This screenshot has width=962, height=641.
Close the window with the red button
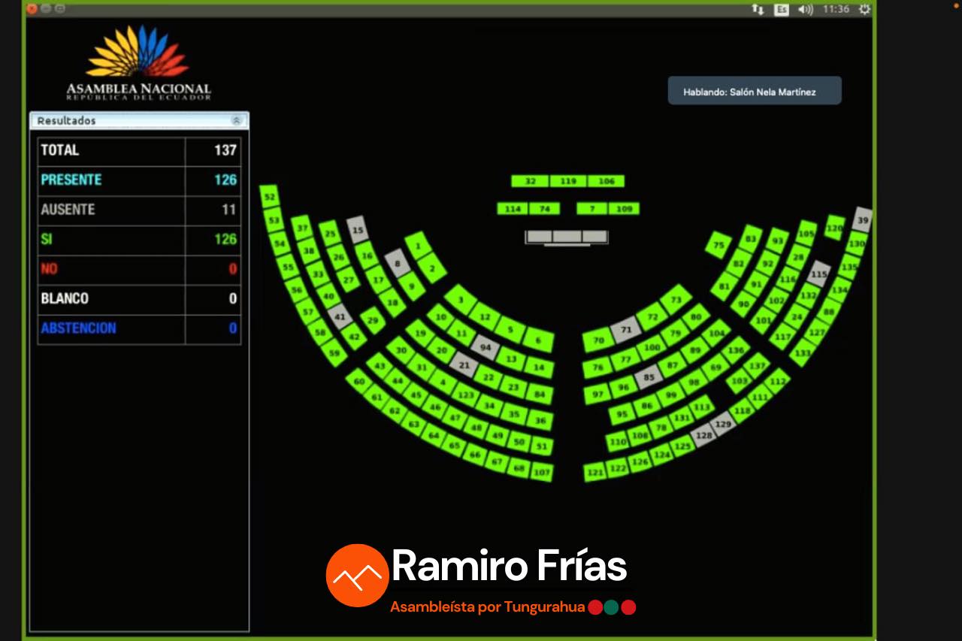coord(32,9)
